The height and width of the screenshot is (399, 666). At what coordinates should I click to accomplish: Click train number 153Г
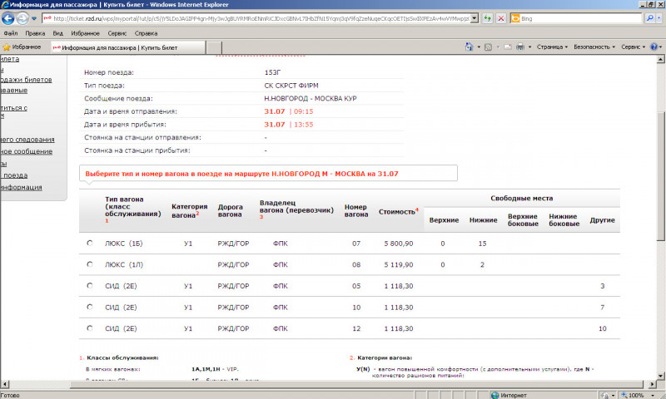point(272,72)
